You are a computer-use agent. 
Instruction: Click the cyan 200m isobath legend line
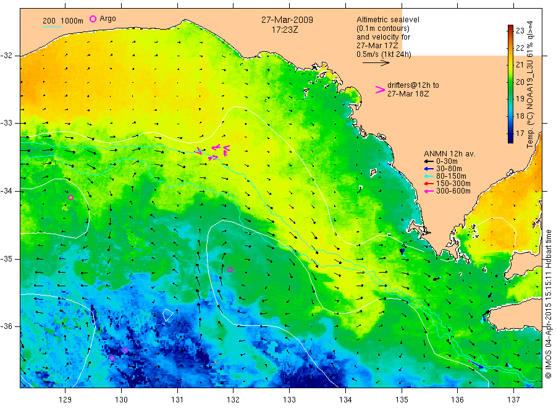tap(52, 27)
